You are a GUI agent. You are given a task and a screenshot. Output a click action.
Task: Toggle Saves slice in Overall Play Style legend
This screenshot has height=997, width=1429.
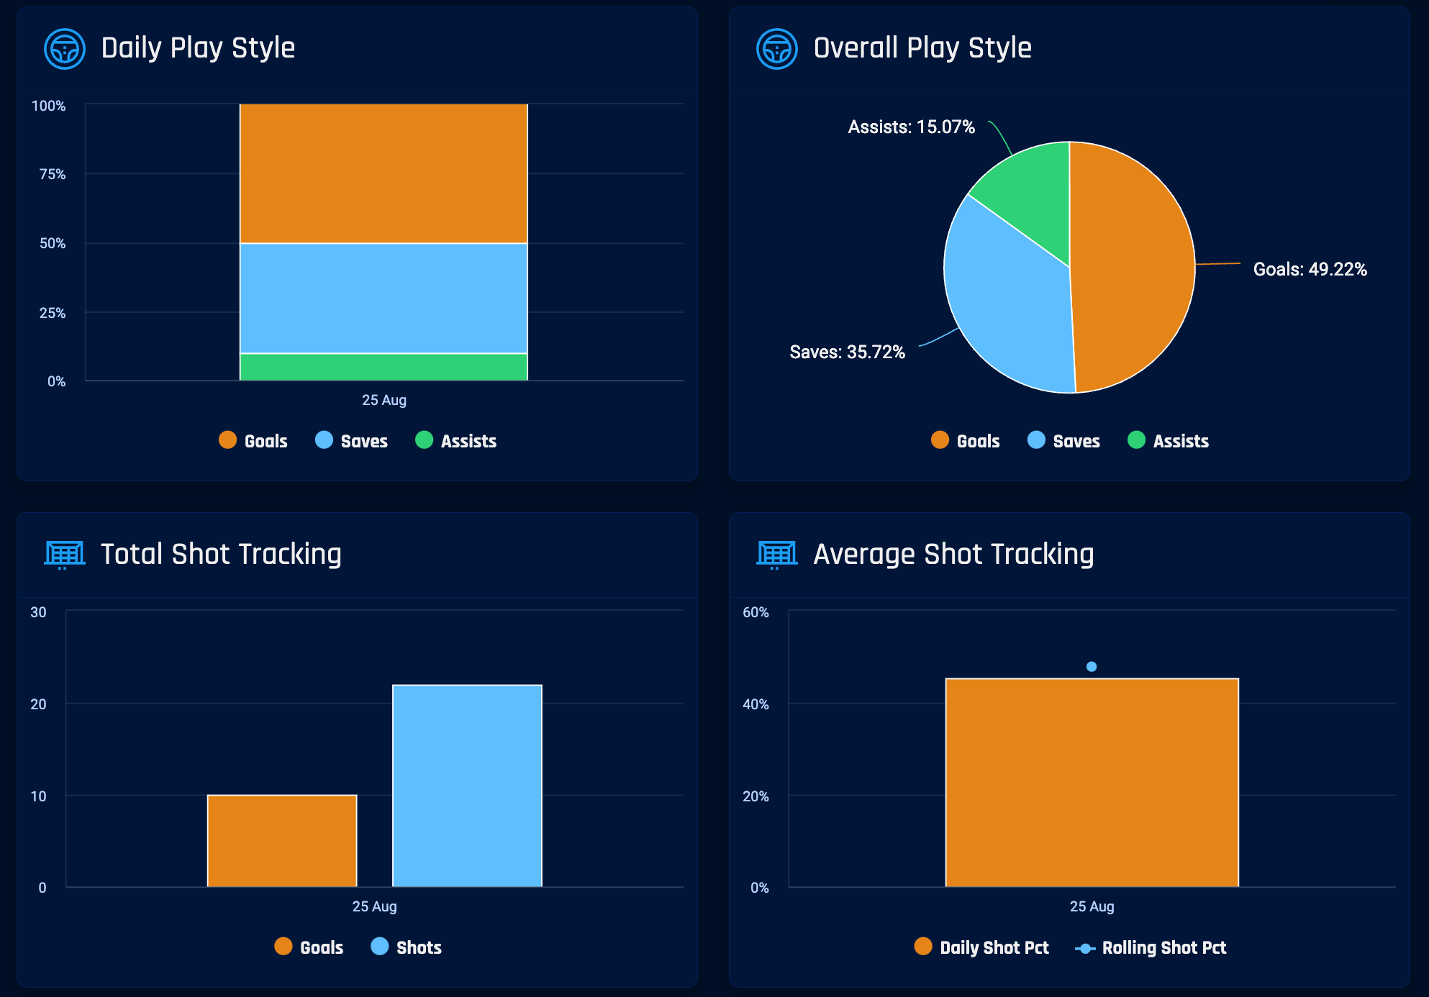point(1063,441)
